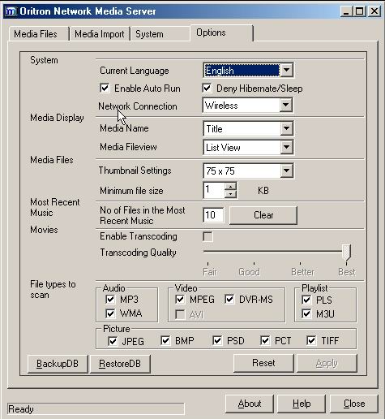Open Thumbnail Settings size dropdown
The height and width of the screenshot is (419, 385).
(287, 171)
